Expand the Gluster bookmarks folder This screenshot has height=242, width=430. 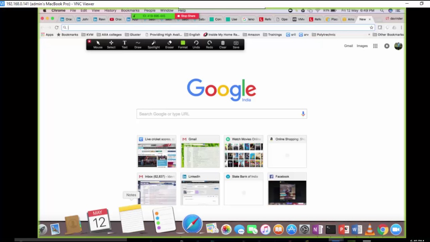133,35
